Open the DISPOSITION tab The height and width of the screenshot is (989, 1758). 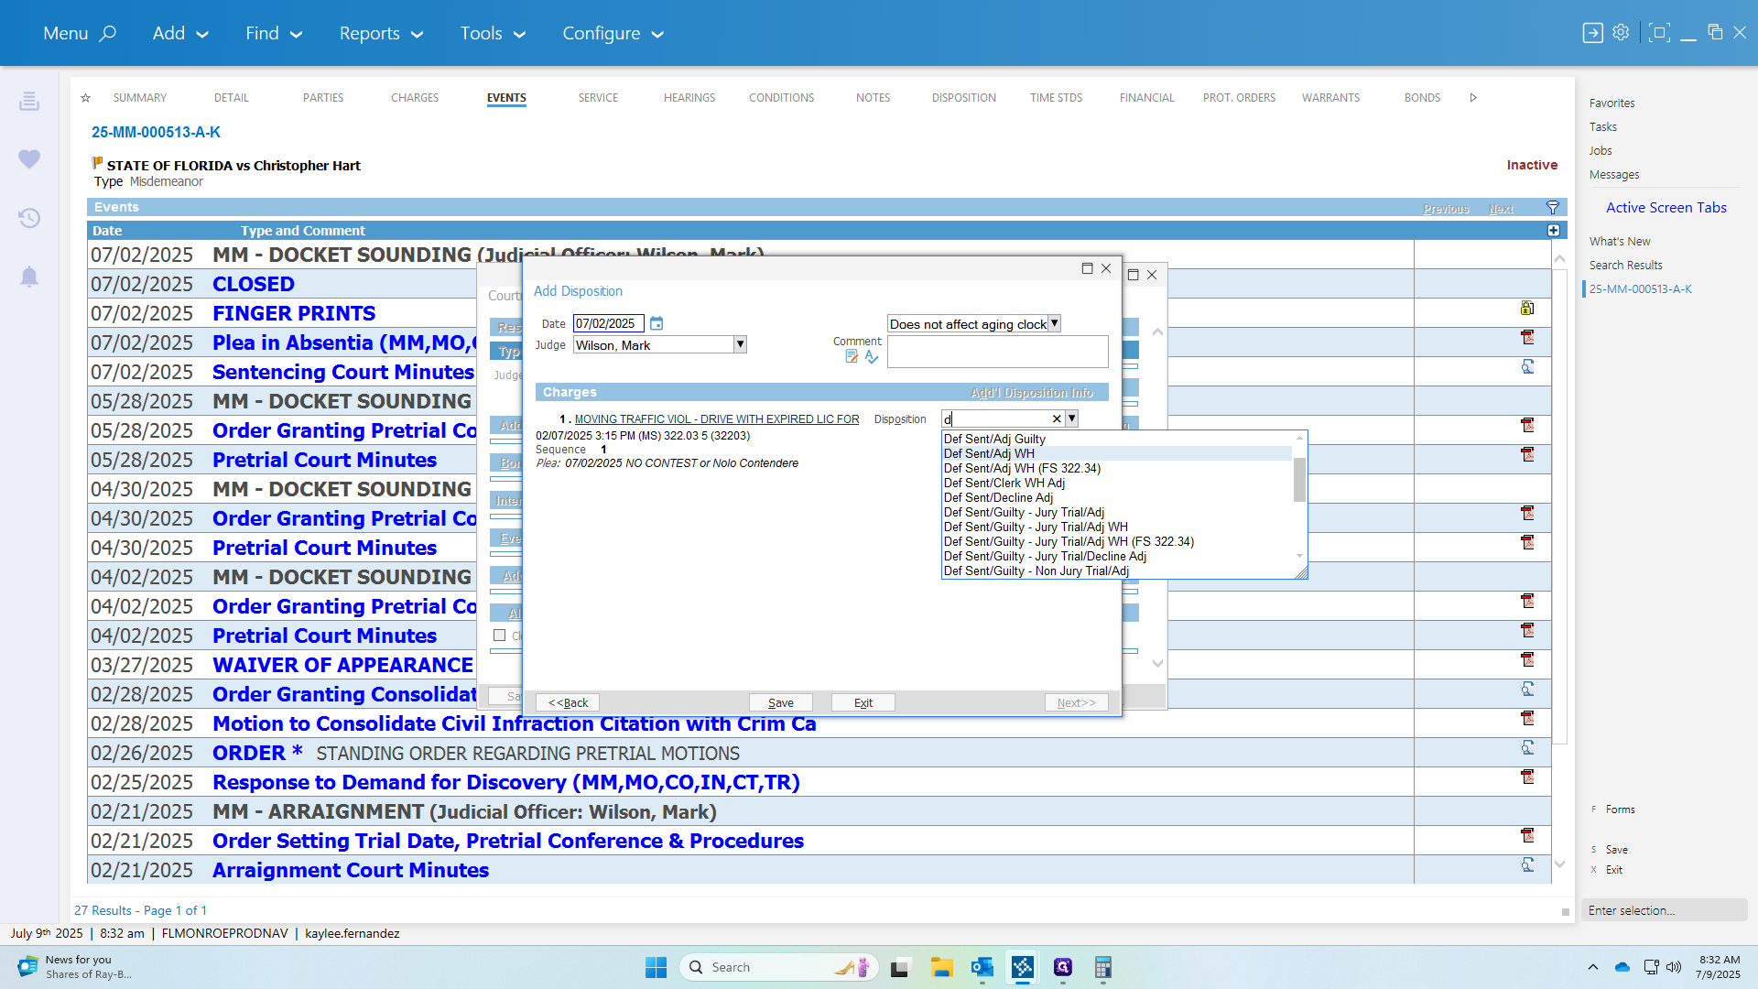point(964,98)
